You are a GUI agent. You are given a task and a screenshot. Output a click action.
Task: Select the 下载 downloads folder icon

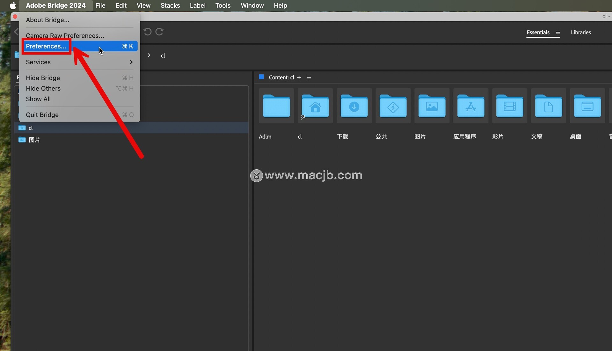click(354, 106)
